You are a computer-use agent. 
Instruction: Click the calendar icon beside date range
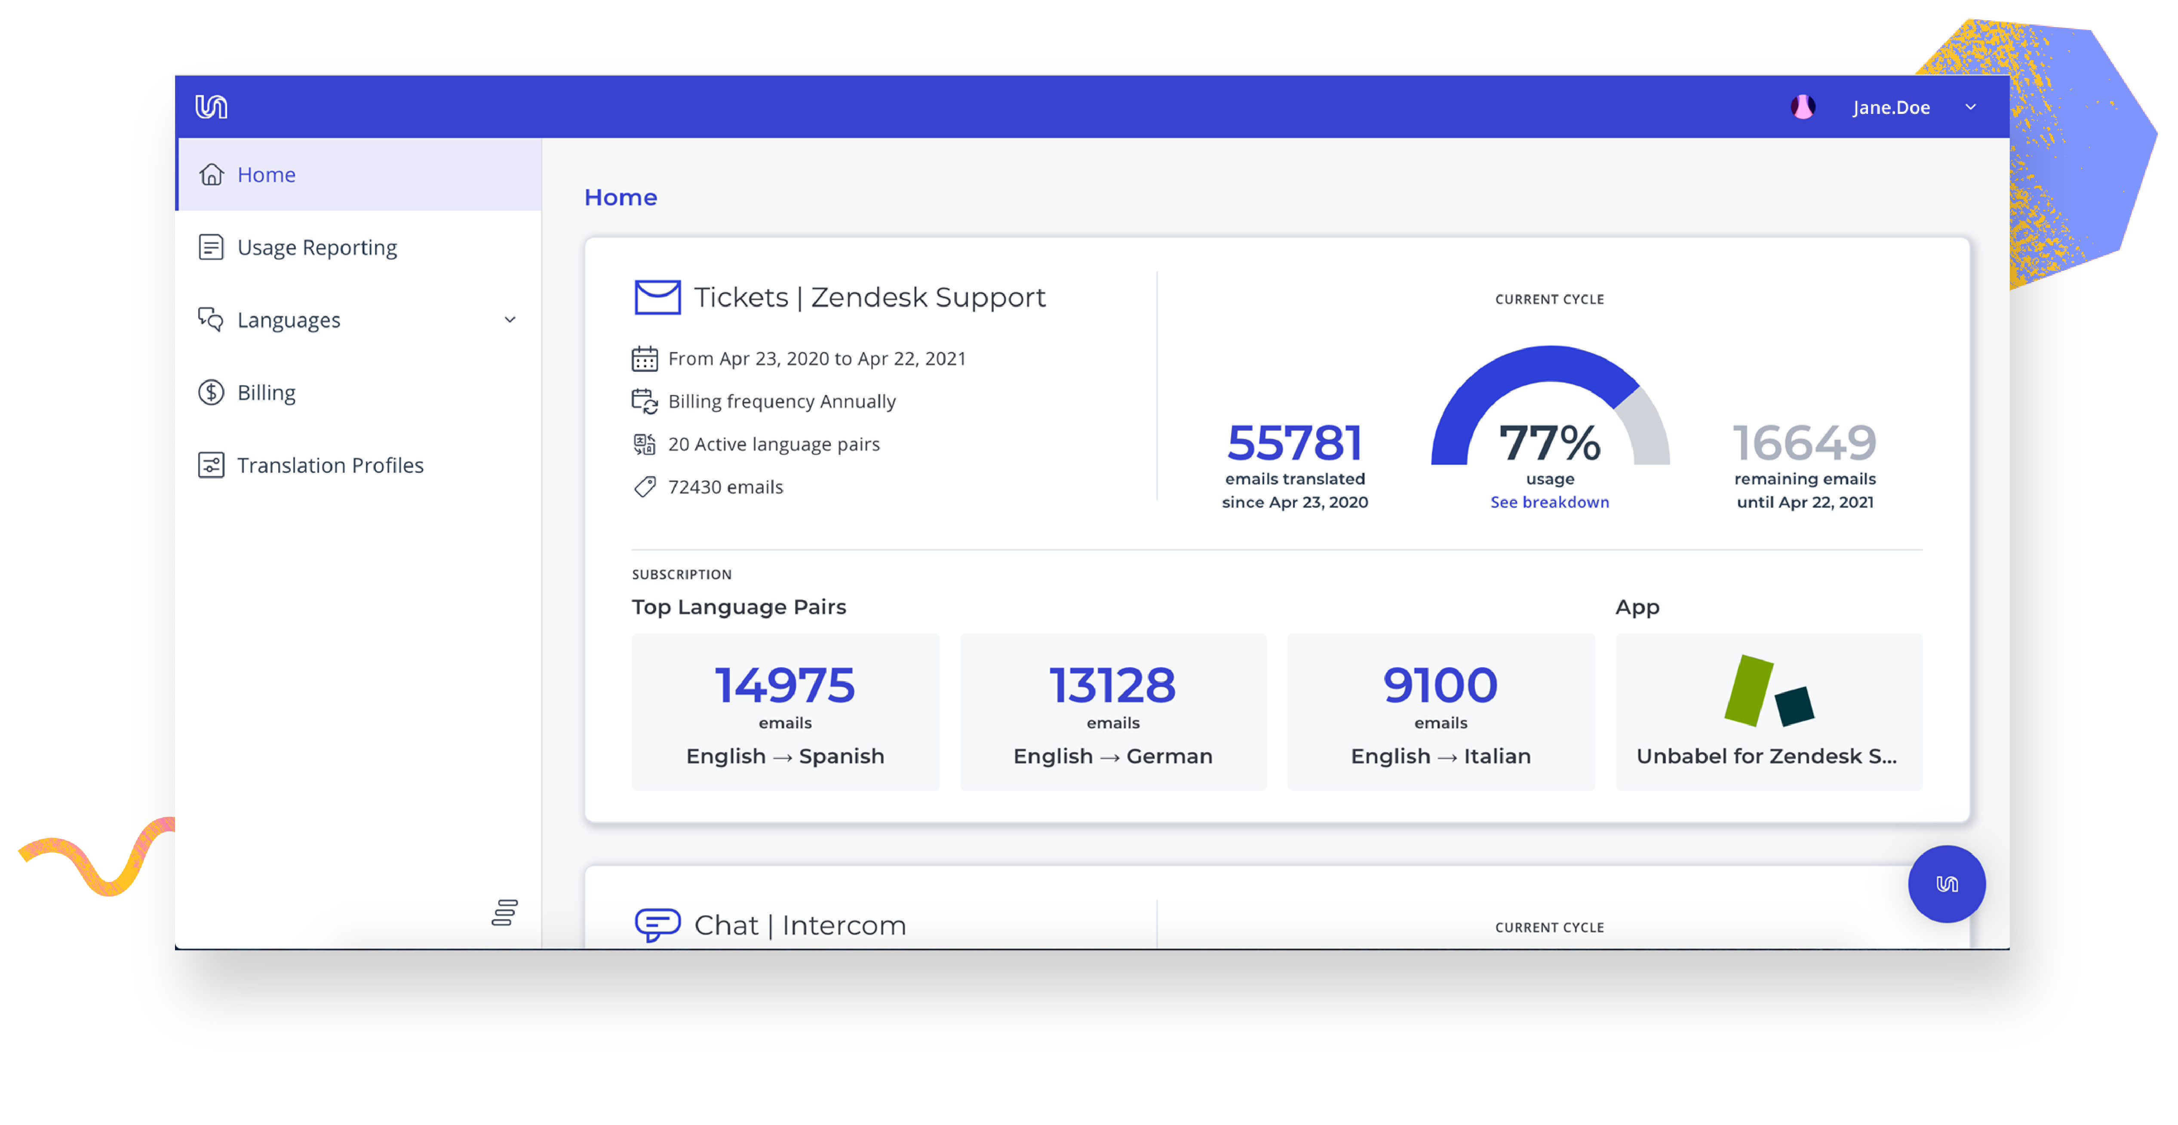[x=644, y=359]
